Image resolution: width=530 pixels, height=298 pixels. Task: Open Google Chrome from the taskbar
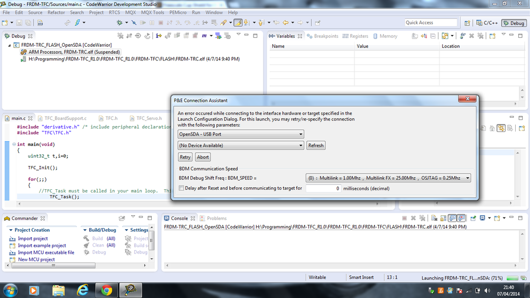point(107,290)
